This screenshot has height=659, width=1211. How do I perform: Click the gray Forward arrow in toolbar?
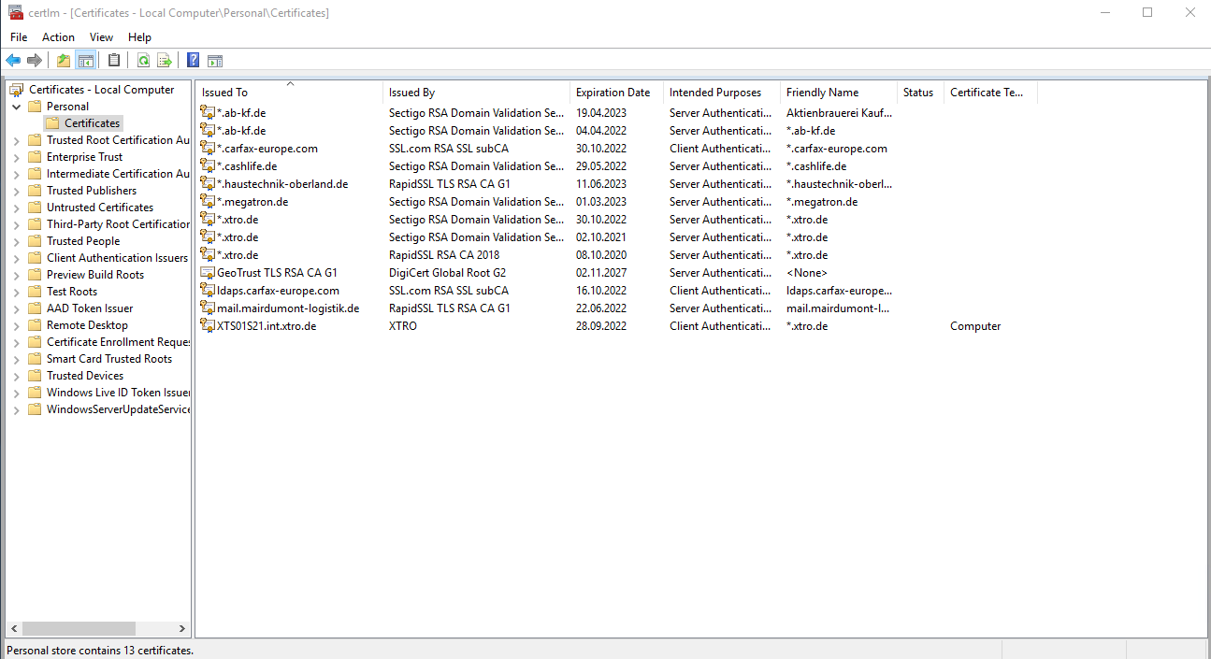tap(35, 61)
